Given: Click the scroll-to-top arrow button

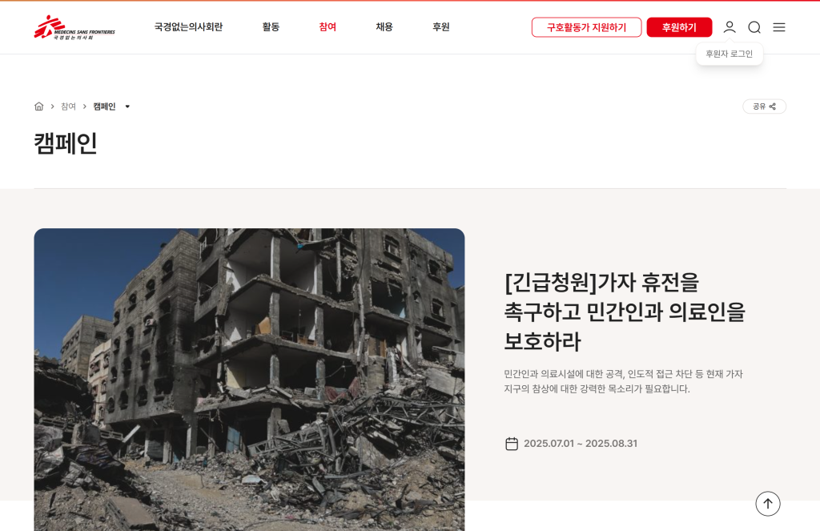Looking at the screenshot, I should (768, 504).
